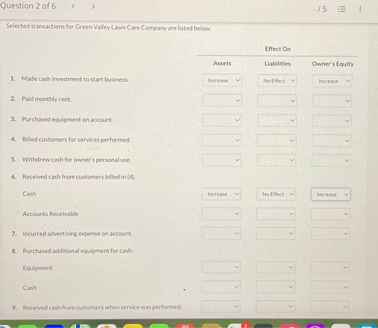This screenshot has width=378, height=328.
Task: Click the 'Equipment' row label
Action: (x=37, y=268)
